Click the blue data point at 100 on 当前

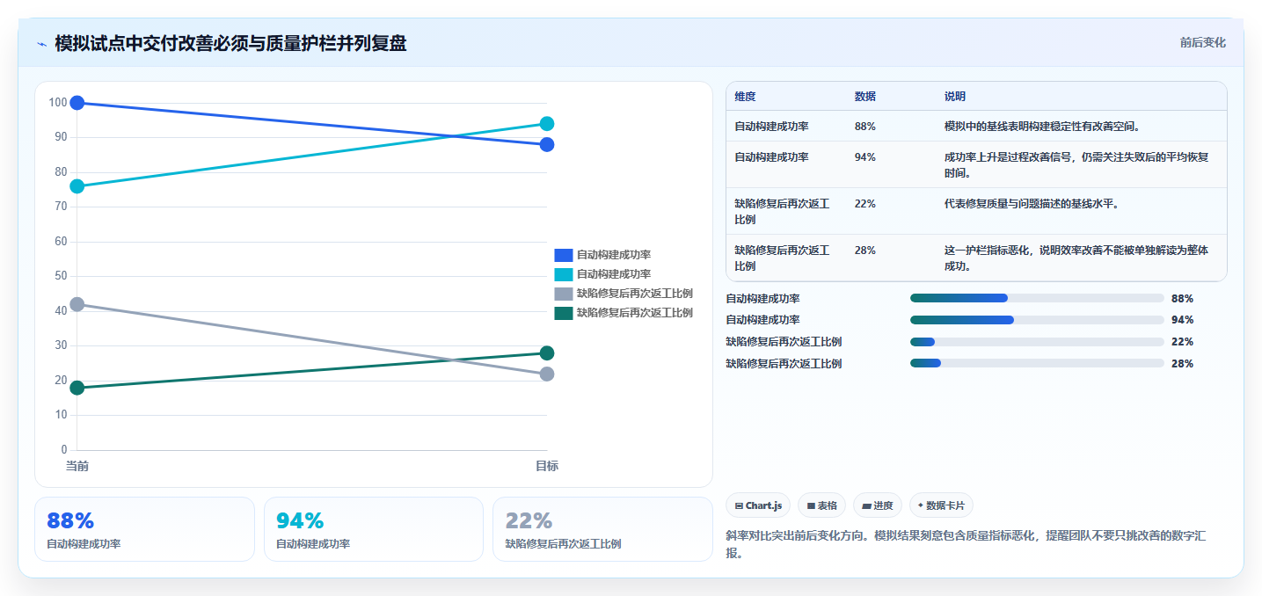(x=77, y=103)
